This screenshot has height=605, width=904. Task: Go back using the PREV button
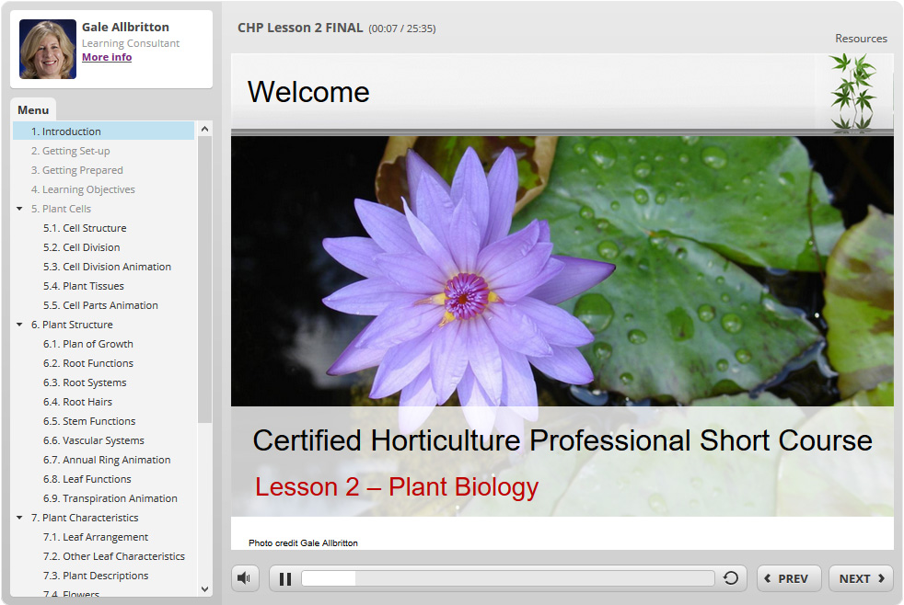coord(788,578)
